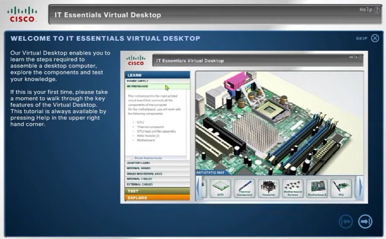This screenshot has width=386, height=239.
Task: Expand the Adapter Cards topic
Action: [x=157, y=163]
